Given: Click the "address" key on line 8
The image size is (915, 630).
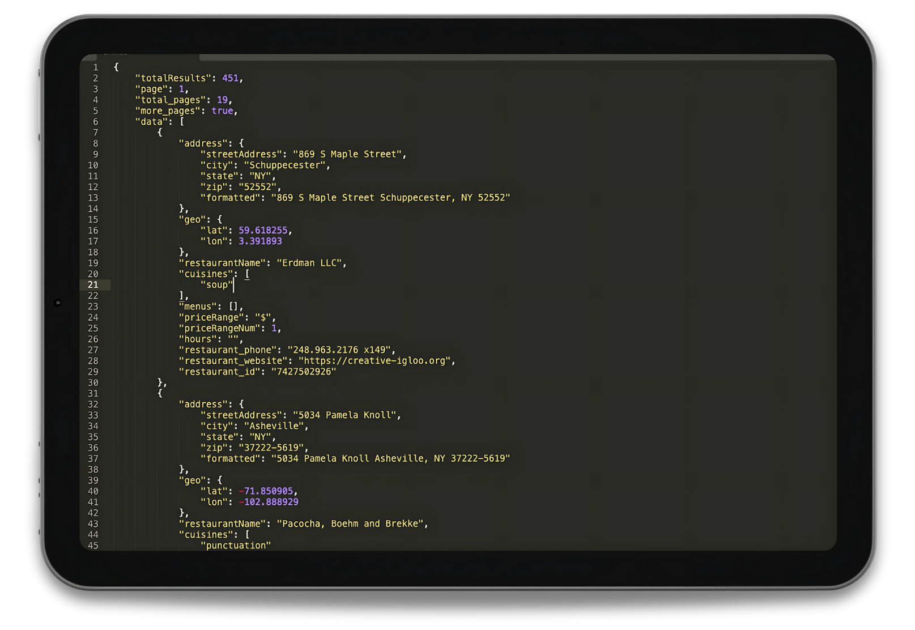Looking at the screenshot, I should pos(203,143).
